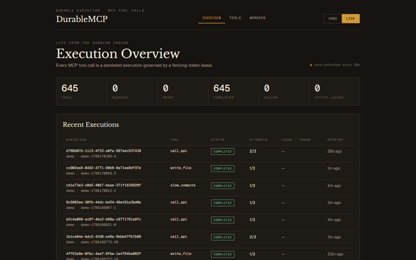Select execution ID 1b1ce64e-bdc2-42d6-a46a-9bbb47fb7b66
Viewport: 416px width, 260px height.
coord(103,237)
